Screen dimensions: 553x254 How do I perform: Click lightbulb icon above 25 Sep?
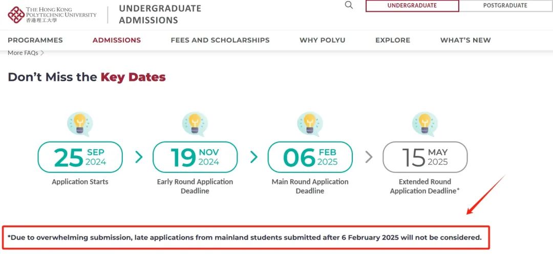coord(80,124)
